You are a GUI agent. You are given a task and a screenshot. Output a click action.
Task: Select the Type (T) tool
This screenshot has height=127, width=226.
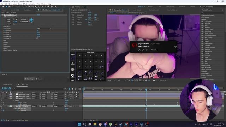pyautogui.click(x=38, y=7)
